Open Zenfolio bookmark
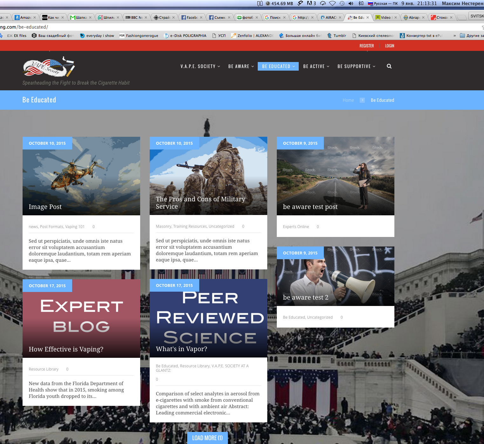Image resolution: width=484 pixels, height=444 pixels. (252, 36)
